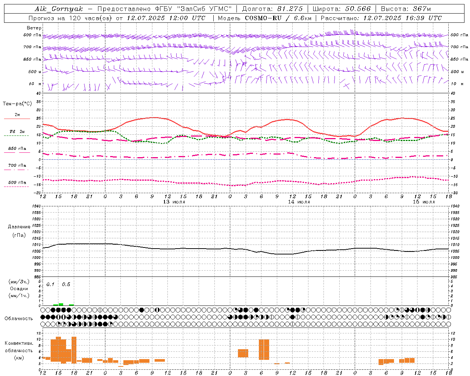Screen dimensions: 470x376
Task: Click the (гПа) unit under Давление
Action: pyautogui.click(x=19, y=235)
